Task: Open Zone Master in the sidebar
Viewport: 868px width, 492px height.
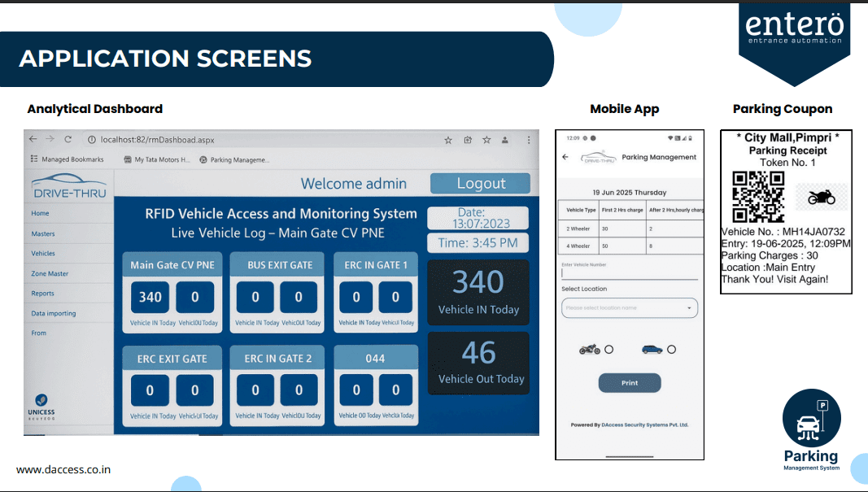Action: coord(50,274)
